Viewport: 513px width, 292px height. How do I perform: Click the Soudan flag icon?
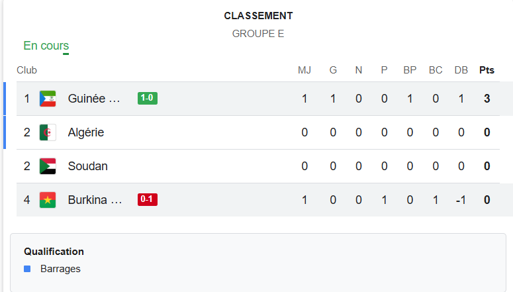[48, 166]
